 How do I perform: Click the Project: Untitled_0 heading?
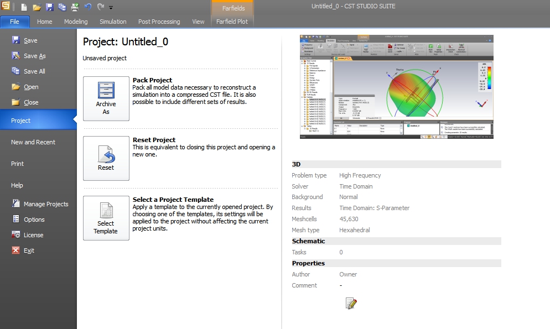[125, 41]
